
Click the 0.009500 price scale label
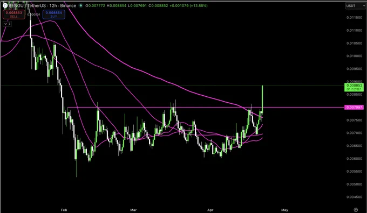pyautogui.click(x=354, y=69)
